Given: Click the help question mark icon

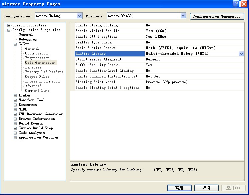Looking at the screenshot, I should pos(236,4).
